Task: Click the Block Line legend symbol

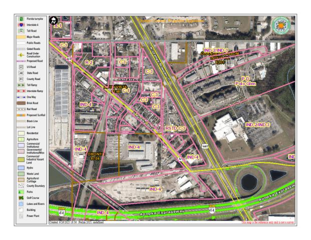Action: pyautogui.click(x=22, y=121)
